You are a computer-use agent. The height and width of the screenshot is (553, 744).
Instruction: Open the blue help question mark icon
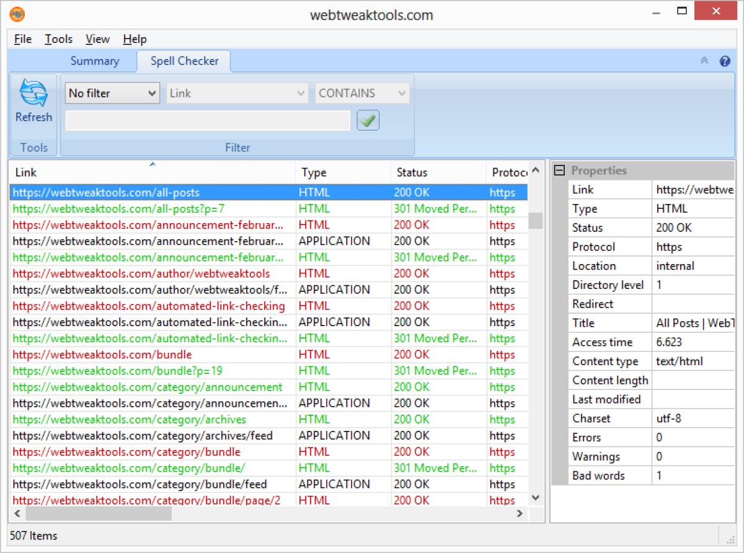tap(725, 61)
